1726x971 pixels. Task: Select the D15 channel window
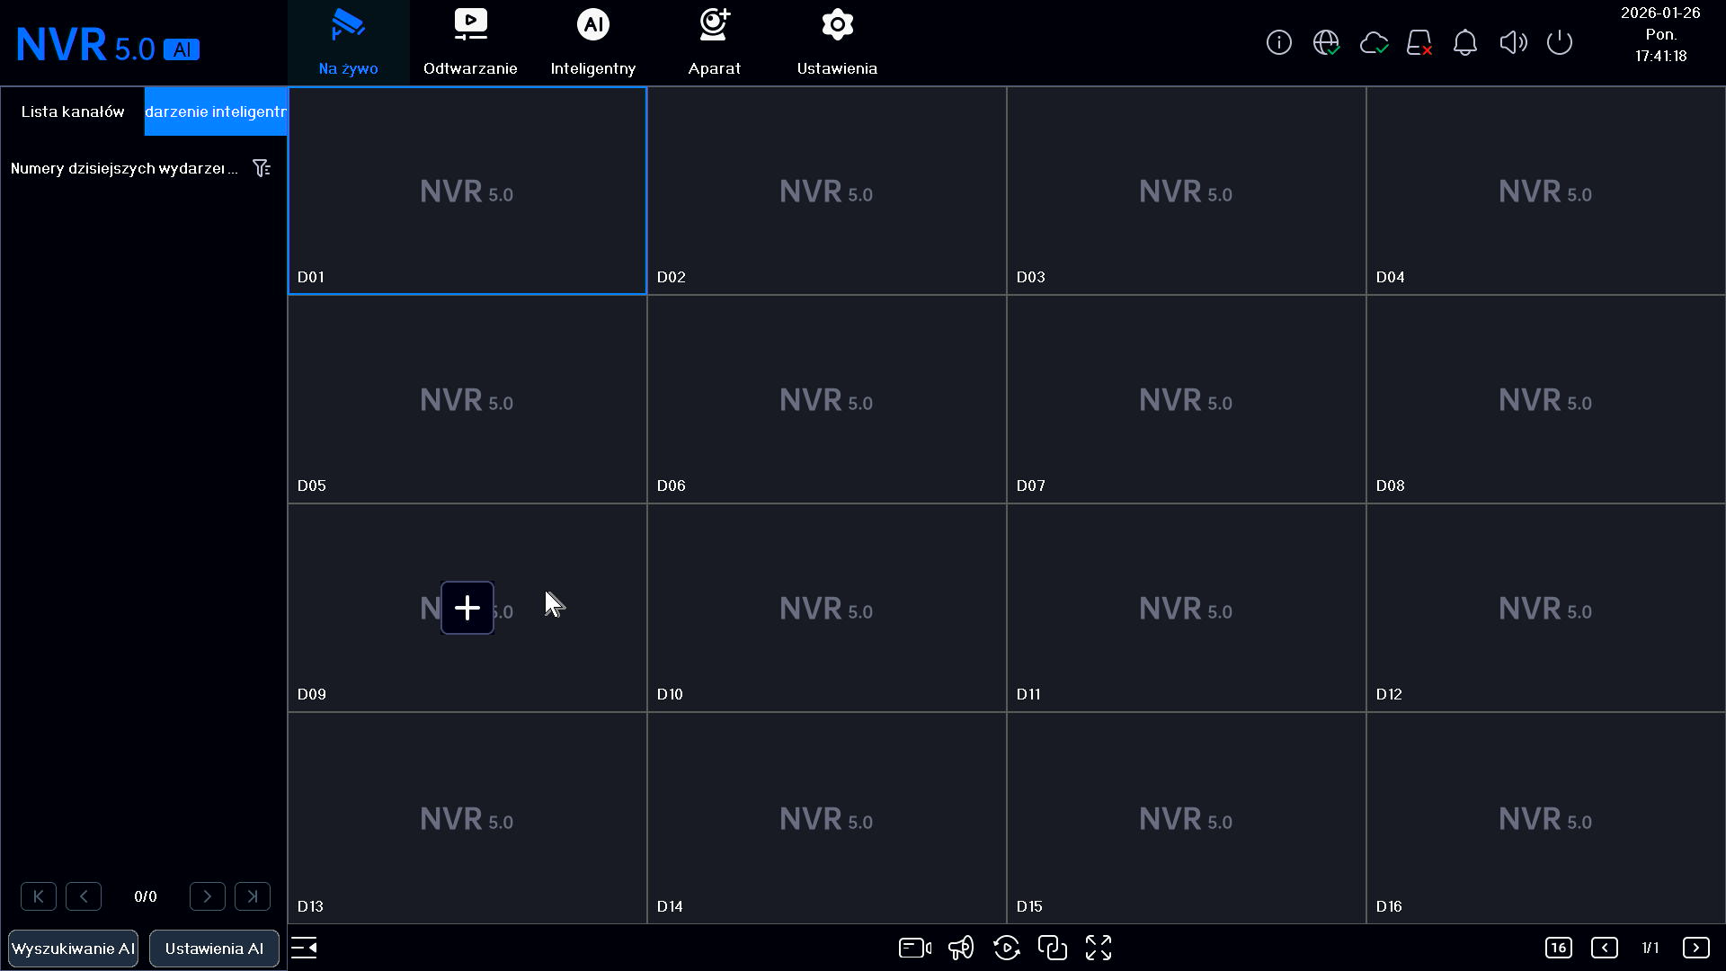(x=1187, y=818)
